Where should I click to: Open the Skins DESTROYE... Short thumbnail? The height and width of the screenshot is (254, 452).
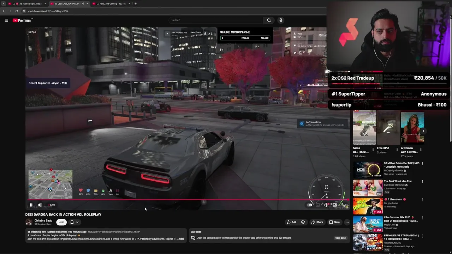364,128
